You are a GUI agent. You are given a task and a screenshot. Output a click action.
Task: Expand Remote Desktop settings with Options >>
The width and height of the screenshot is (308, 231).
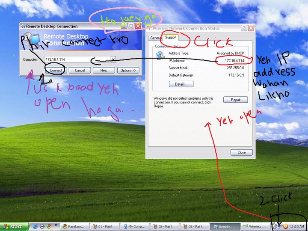[x=128, y=70]
